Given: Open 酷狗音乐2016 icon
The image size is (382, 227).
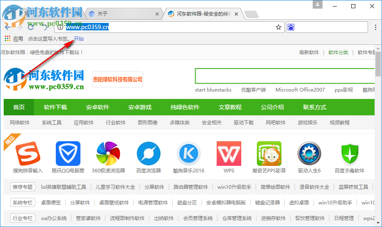Looking at the screenshot, I should tap(189, 154).
